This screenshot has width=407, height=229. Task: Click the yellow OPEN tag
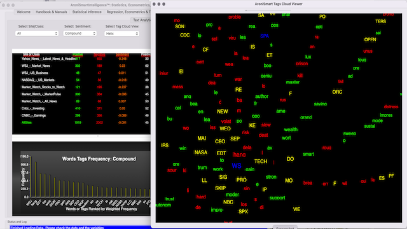[x=370, y=39]
